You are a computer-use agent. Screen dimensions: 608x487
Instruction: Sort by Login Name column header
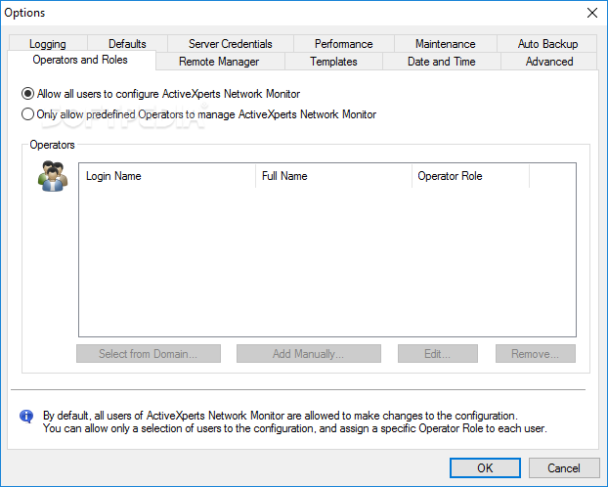point(167,176)
